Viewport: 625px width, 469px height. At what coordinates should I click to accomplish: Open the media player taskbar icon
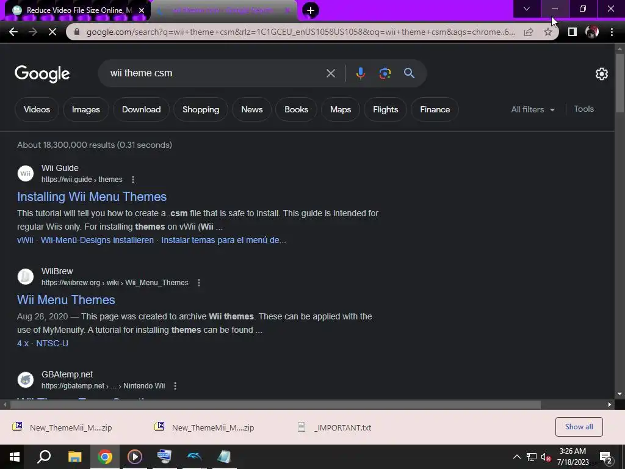click(x=135, y=457)
